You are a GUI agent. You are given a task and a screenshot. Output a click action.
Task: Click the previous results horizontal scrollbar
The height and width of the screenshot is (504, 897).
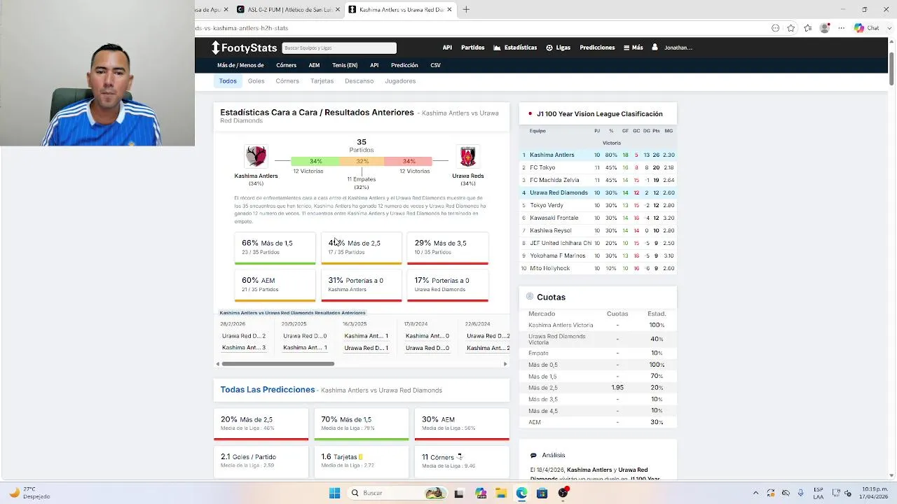pyautogui.click(x=278, y=364)
